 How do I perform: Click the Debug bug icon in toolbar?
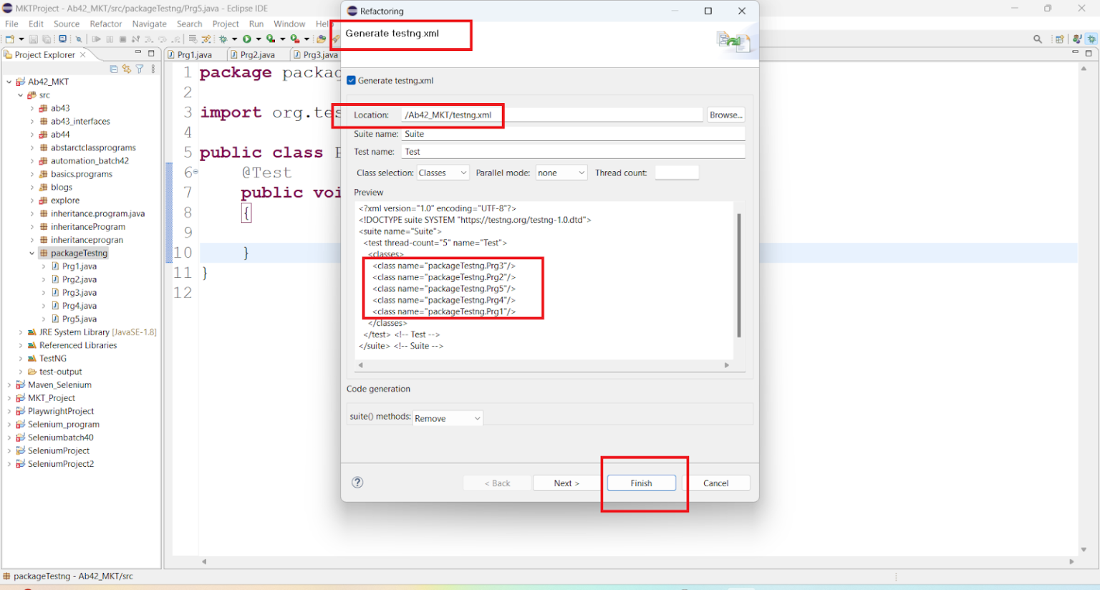click(223, 39)
